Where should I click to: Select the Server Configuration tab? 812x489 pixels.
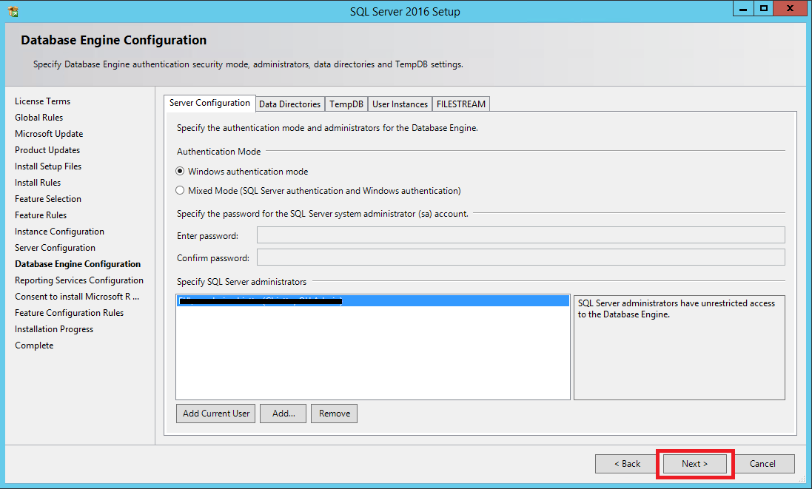tap(209, 103)
